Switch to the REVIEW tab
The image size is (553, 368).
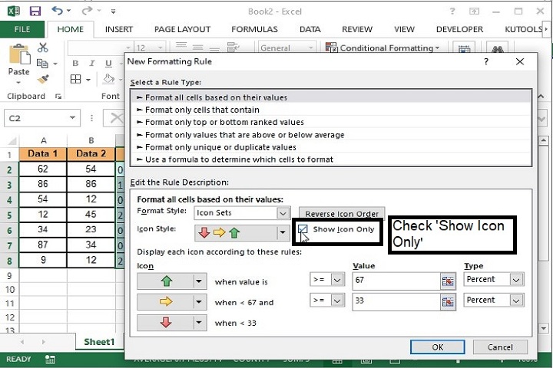[x=357, y=30]
